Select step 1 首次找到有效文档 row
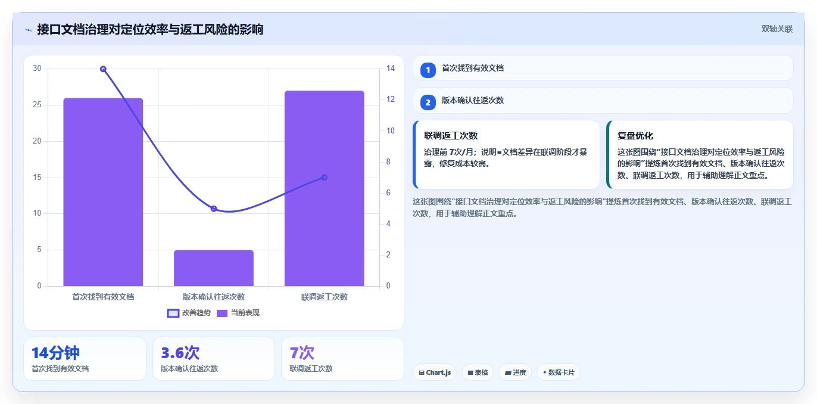This screenshot has width=817, height=404. 603,68
